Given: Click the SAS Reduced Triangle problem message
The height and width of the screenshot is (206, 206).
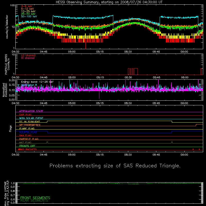Looking at the screenshot, I should [x=115, y=166].
